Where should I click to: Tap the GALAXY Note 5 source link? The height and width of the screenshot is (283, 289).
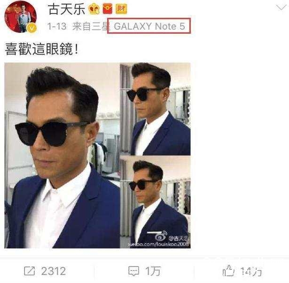[x=149, y=26]
